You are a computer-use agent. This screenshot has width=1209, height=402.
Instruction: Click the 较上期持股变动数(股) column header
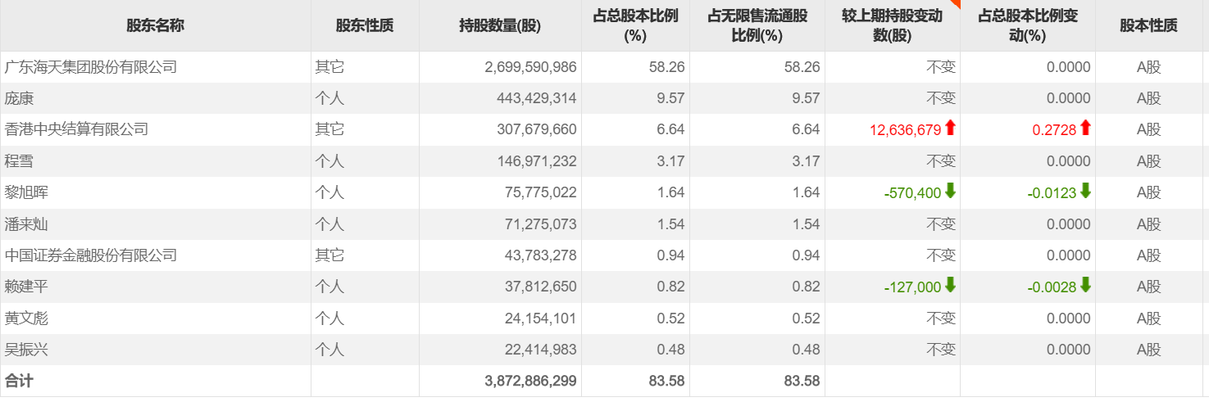point(892,25)
